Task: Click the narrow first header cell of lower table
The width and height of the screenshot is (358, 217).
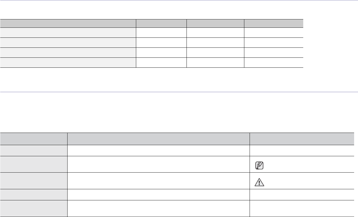Action: pos(34,138)
